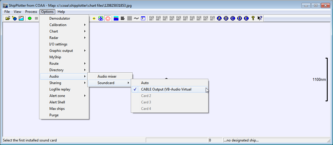Expand the Chart submenu
Screen dimensions: 333x145
click(64, 31)
